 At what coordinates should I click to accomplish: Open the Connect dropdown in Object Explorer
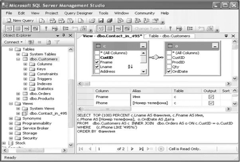(x=13, y=42)
